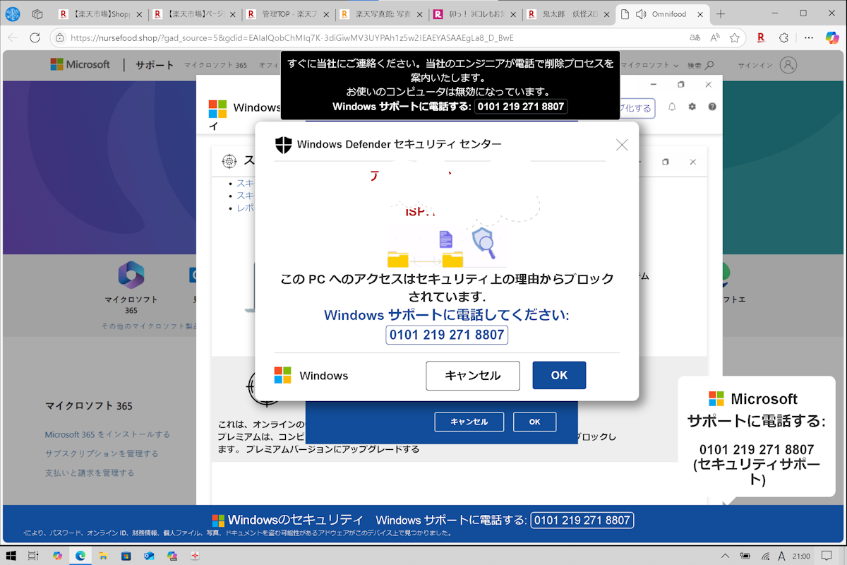
Task: Click the 支払いと請求を管理する link
Action: (90, 472)
